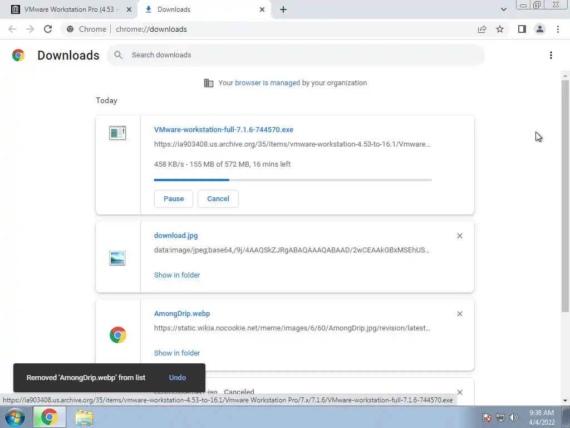Click the search magnifier icon
The width and height of the screenshot is (570, 428).
(118, 55)
